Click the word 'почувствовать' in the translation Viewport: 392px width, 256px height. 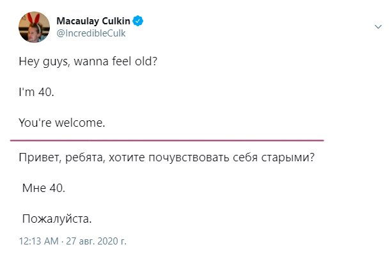tap(189, 157)
